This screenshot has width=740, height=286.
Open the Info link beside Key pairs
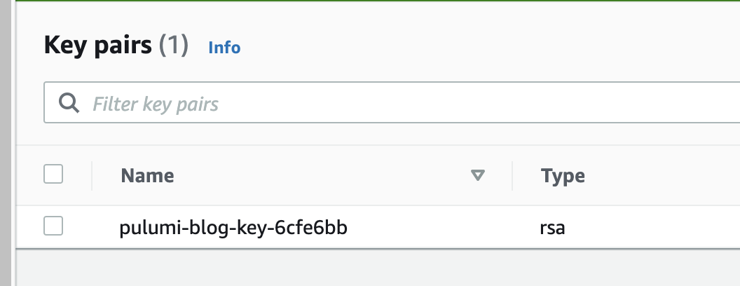(224, 48)
